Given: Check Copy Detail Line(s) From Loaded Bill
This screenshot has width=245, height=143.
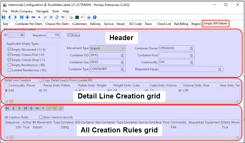Looking at the screenshot, I should (40, 80).
